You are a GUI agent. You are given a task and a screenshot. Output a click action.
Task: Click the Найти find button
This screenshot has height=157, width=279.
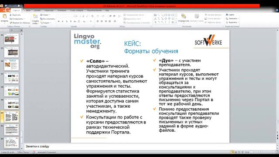tap(230, 15)
